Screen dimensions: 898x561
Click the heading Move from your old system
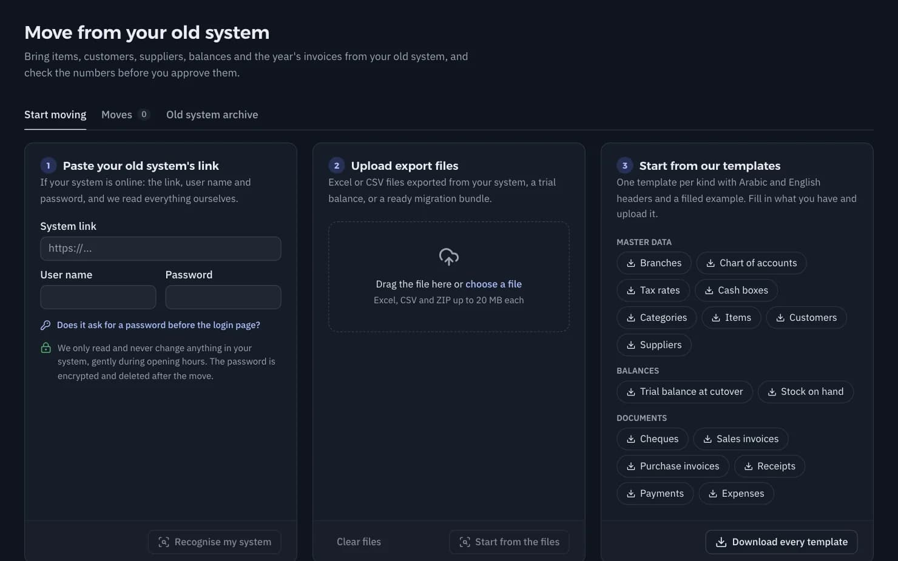(x=147, y=33)
